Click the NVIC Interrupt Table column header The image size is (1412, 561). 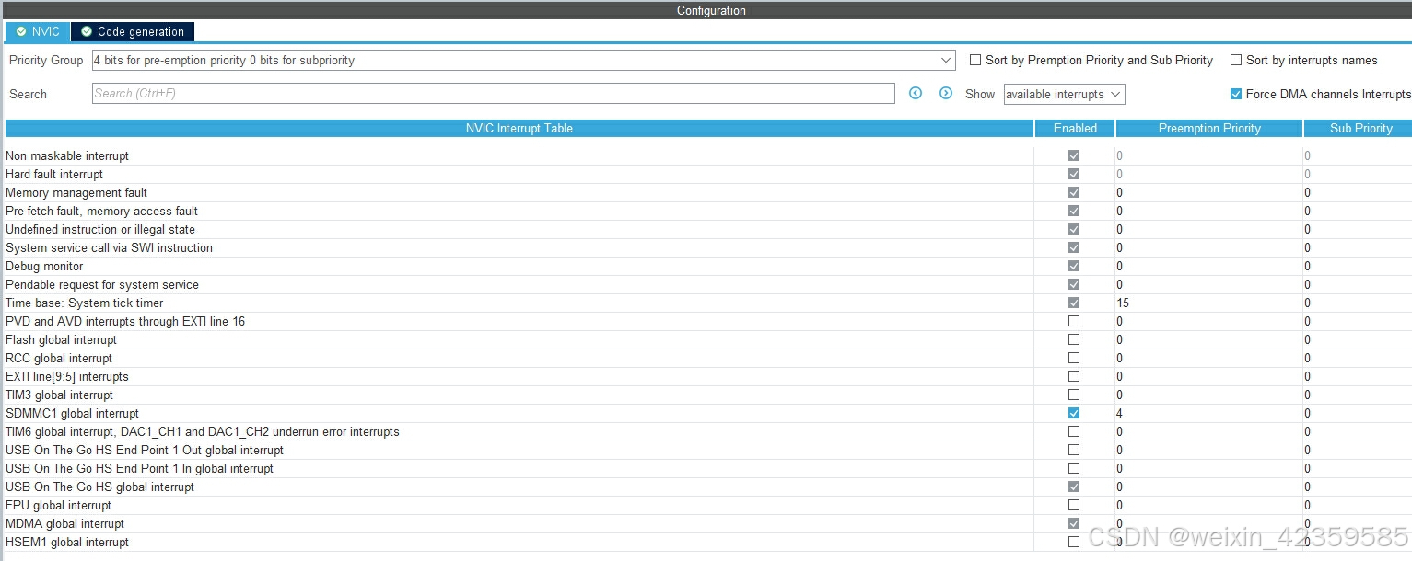519,129
